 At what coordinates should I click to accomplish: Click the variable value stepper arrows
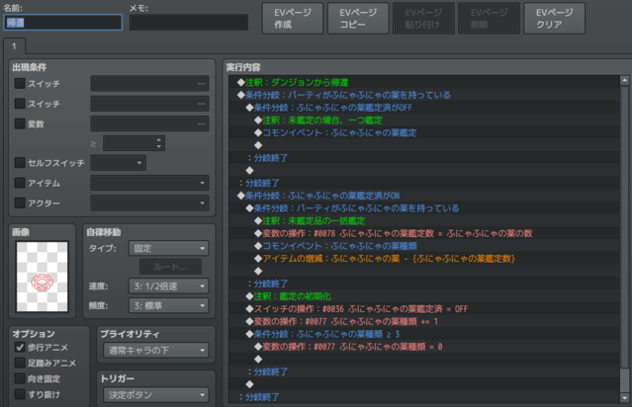coord(159,143)
